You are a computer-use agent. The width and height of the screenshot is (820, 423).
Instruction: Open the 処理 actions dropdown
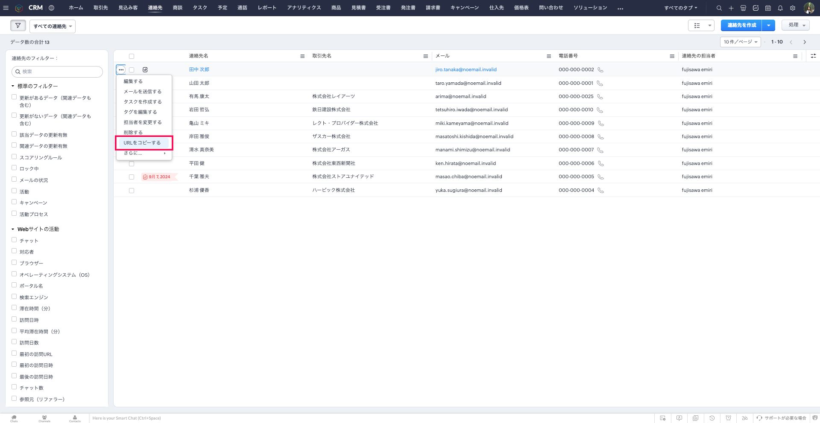click(796, 25)
